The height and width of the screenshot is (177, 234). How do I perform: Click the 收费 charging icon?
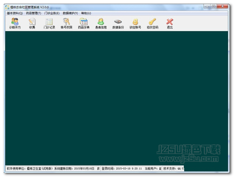click(x=32, y=23)
